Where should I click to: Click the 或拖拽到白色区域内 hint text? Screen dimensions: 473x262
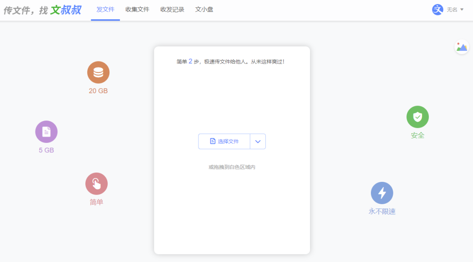pyautogui.click(x=232, y=167)
